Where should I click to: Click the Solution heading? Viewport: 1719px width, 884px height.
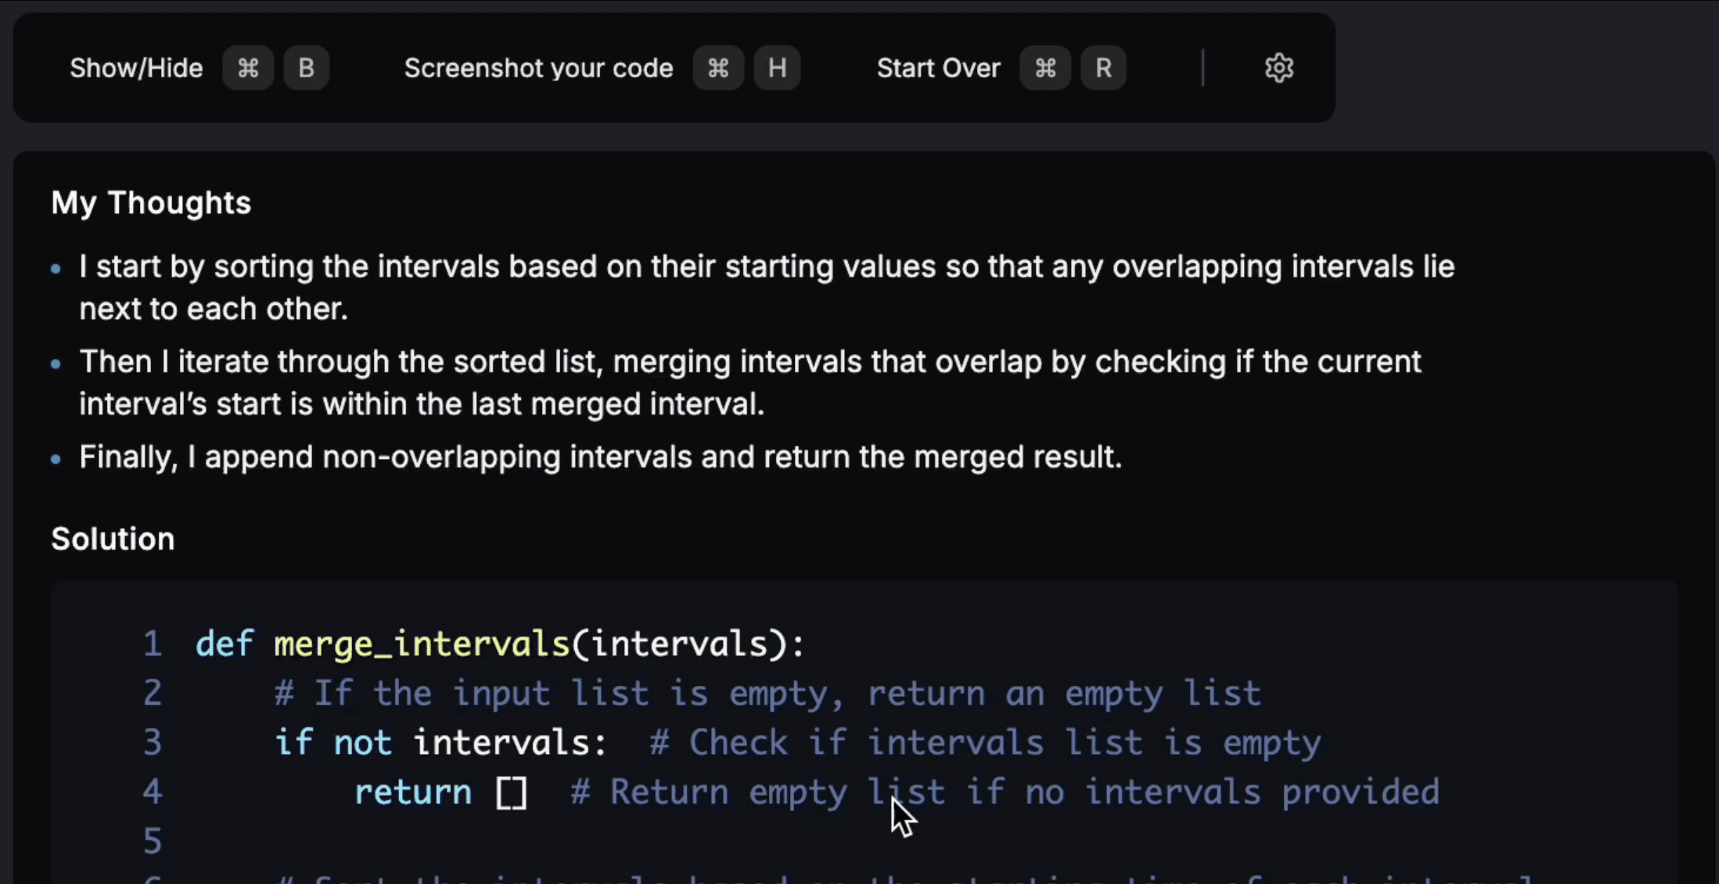112,539
